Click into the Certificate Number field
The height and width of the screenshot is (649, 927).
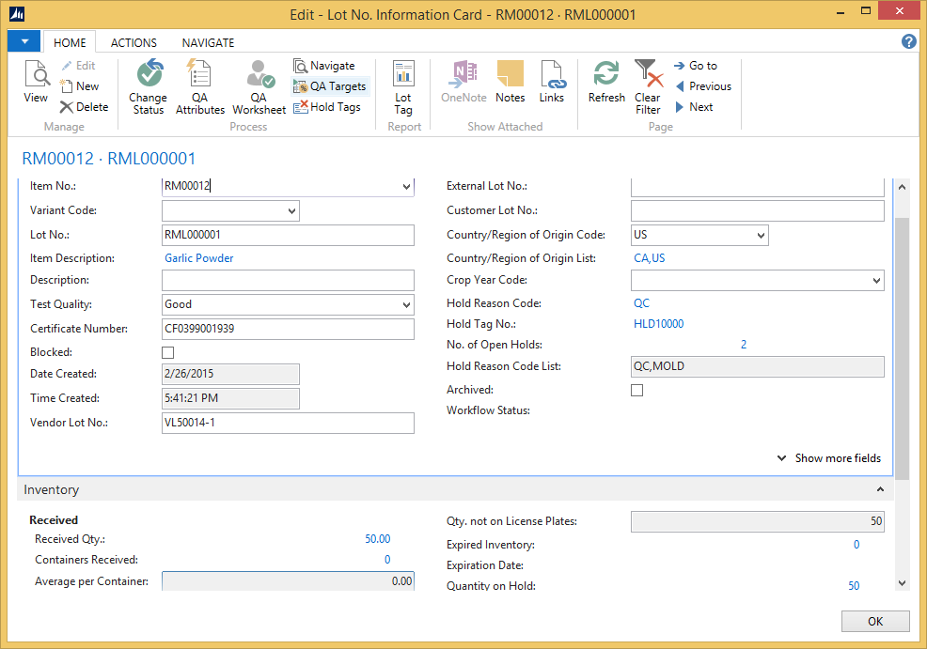coord(288,329)
